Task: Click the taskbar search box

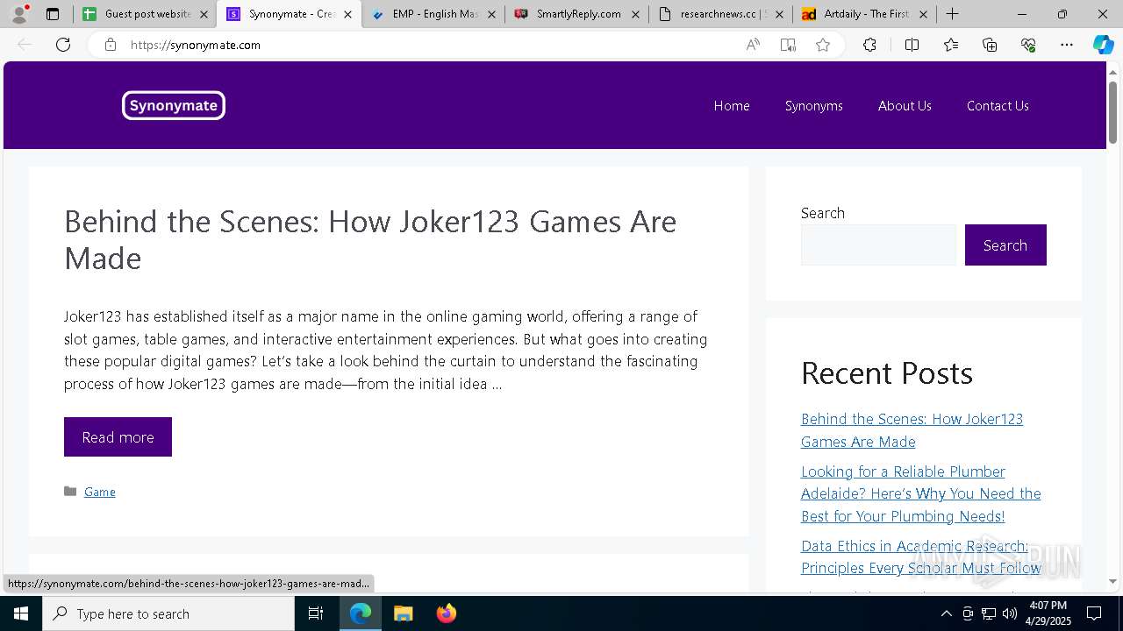Action: point(168,613)
